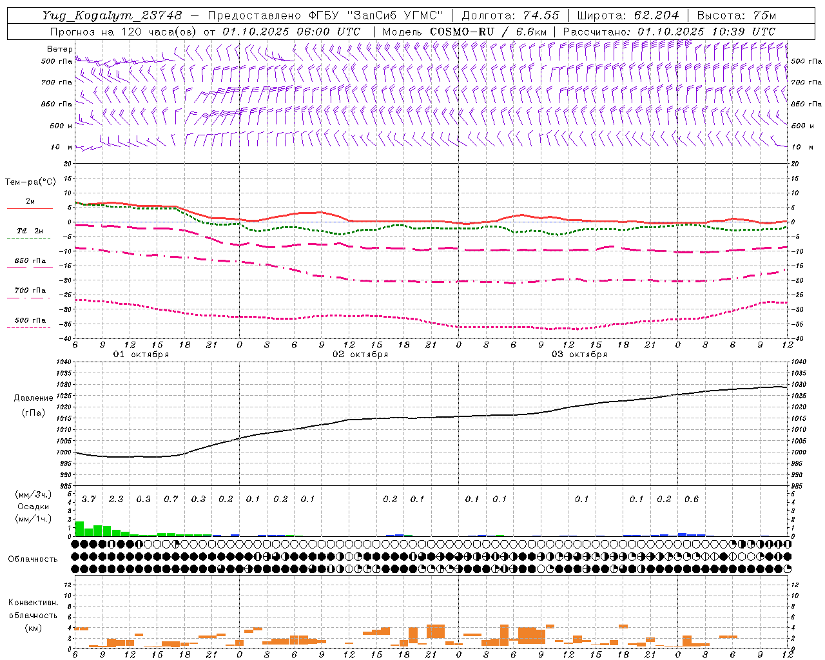Click the 0.6 three-hour precipitation value
The width and height of the screenshot is (825, 660).
tap(692, 500)
